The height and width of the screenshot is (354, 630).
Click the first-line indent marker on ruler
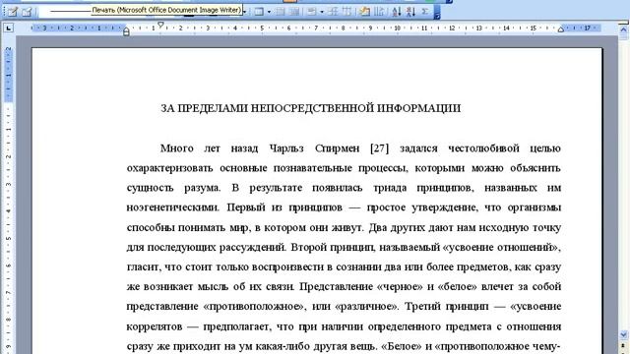(x=160, y=25)
